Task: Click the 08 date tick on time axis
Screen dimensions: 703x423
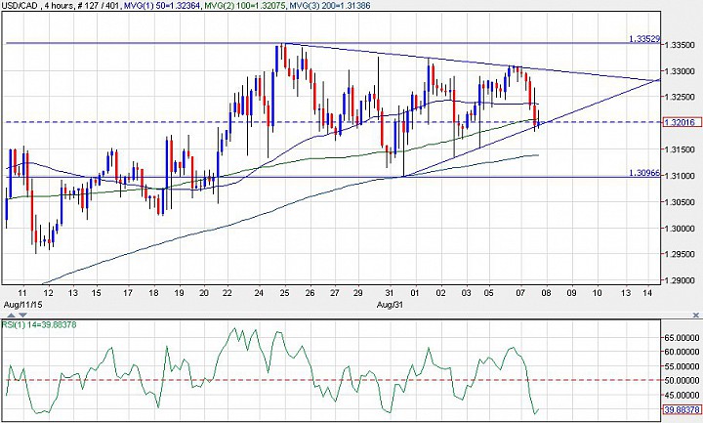Action: coord(546,293)
